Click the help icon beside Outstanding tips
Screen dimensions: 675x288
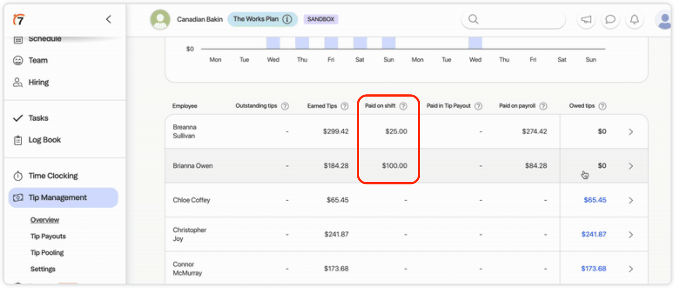coord(285,106)
